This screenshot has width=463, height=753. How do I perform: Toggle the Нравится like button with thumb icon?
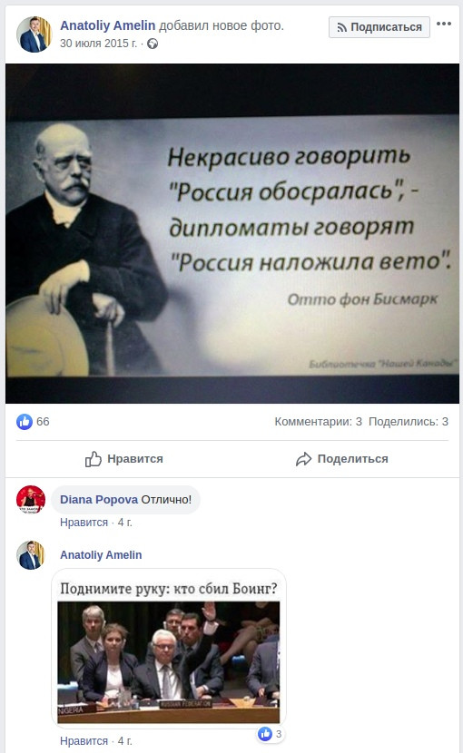pyautogui.click(x=124, y=459)
